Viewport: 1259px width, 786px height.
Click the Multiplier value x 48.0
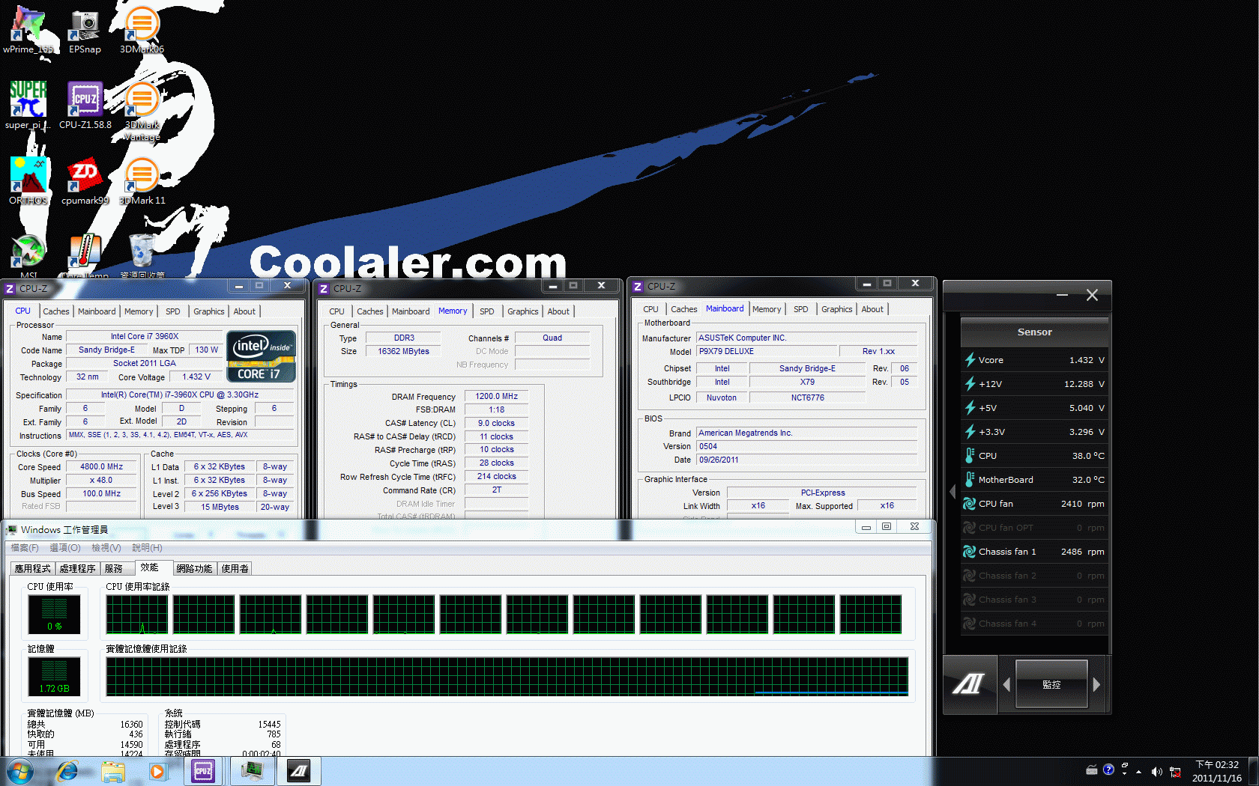(102, 481)
